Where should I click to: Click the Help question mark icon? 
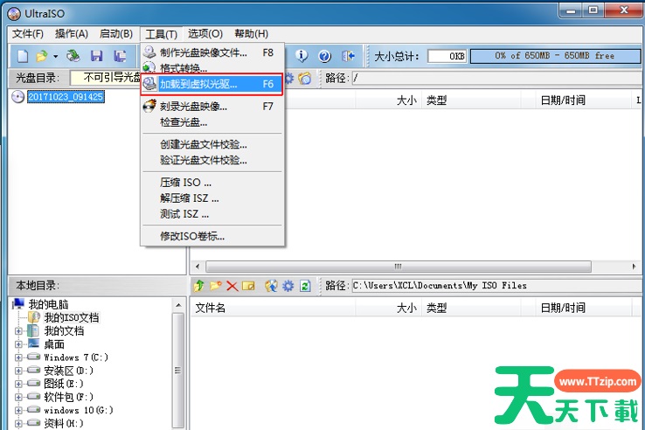[324, 56]
